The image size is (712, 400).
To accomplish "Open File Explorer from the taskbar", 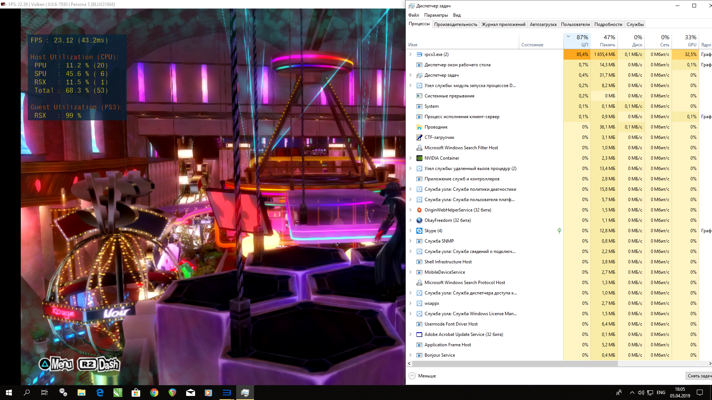I will pos(82,393).
